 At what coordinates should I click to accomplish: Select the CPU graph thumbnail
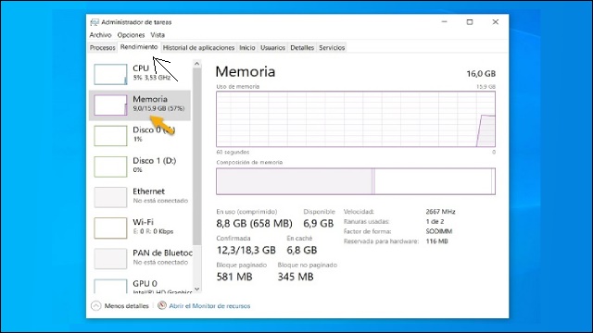pos(110,74)
